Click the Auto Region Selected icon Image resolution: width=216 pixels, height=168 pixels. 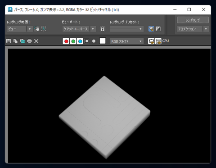pos(44,29)
